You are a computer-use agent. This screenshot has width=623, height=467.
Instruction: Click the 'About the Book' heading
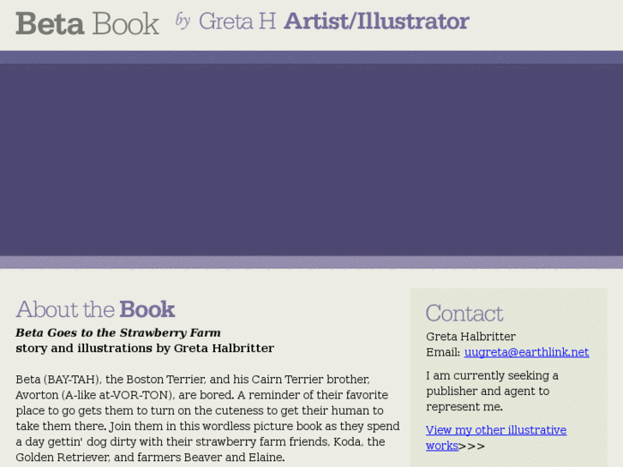95,309
